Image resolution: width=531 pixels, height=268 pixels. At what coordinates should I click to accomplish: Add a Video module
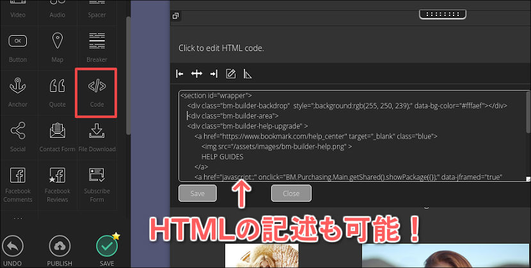(18, 10)
